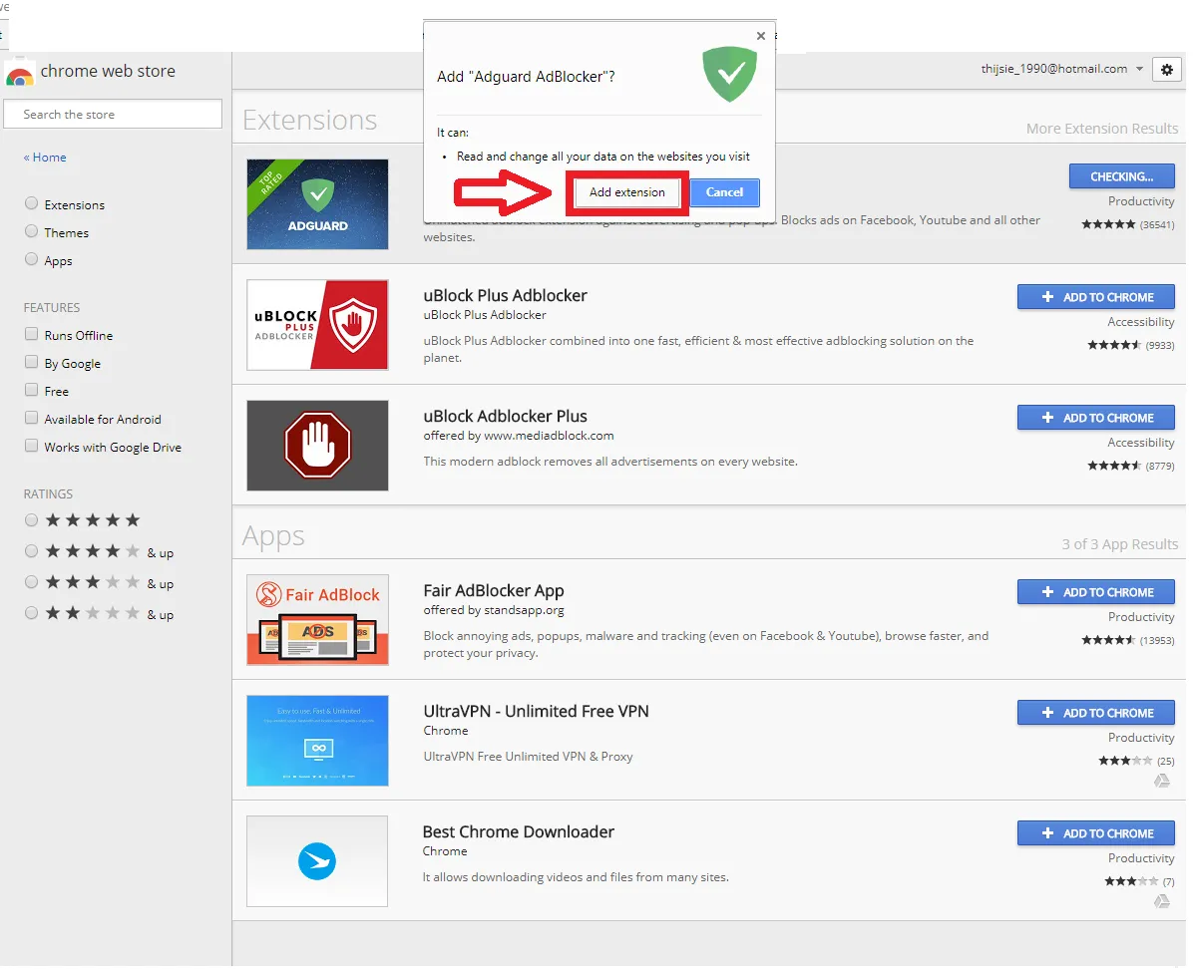
Task: Open the settings gear menu
Action: pos(1166,69)
